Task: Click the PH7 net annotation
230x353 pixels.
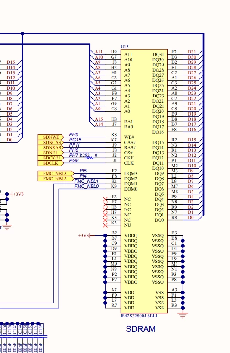Action: click(x=74, y=155)
